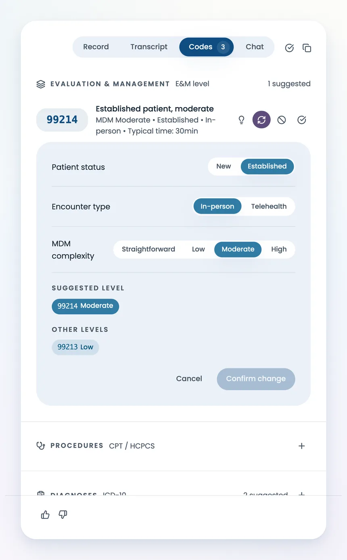The width and height of the screenshot is (347, 560).
Task: Switch to the Chat tab
Action: 255,47
